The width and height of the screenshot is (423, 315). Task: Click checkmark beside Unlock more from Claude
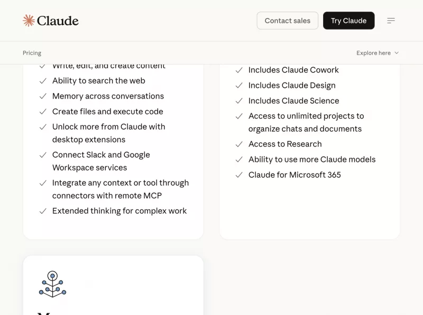coord(43,127)
